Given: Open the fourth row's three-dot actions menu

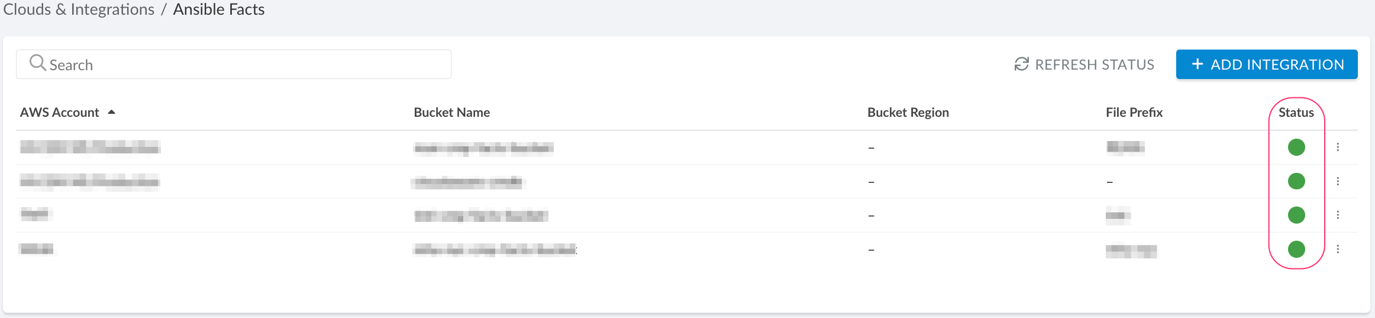Looking at the screenshot, I should point(1337,249).
